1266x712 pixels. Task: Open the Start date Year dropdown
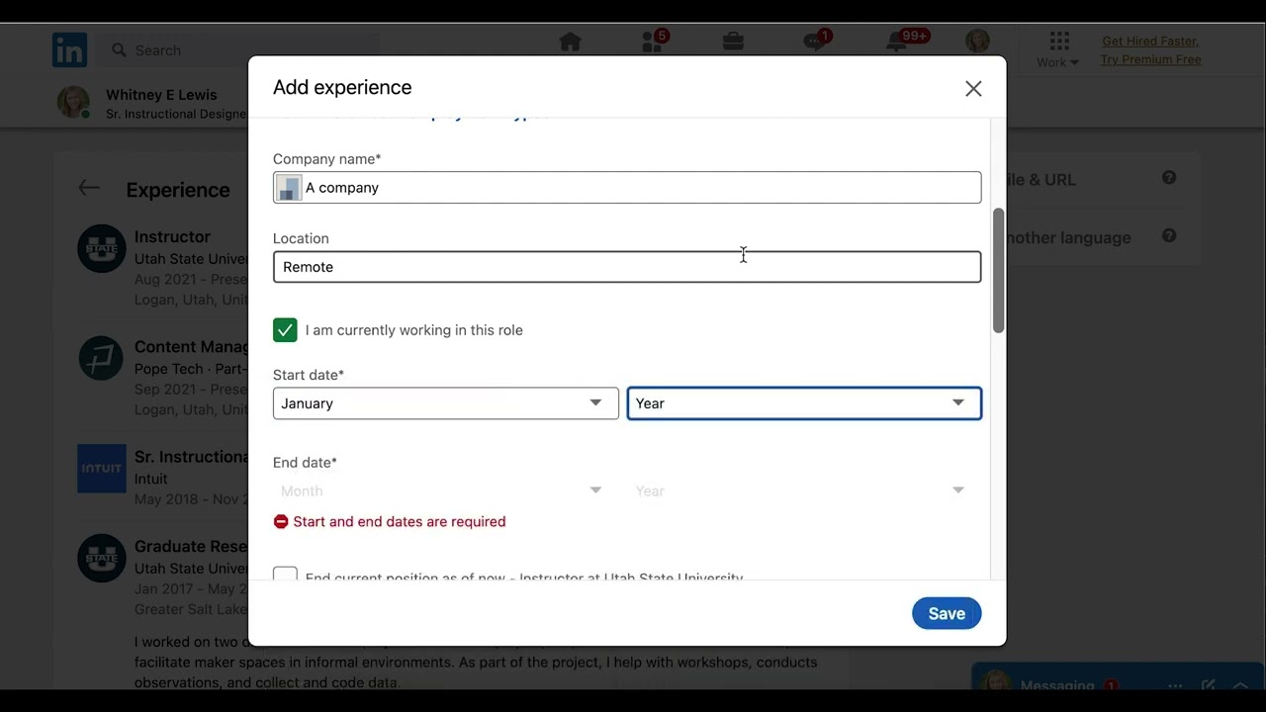(x=804, y=403)
